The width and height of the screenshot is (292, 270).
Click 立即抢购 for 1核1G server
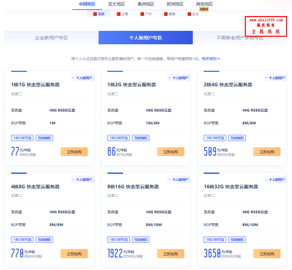pos(74,152)
